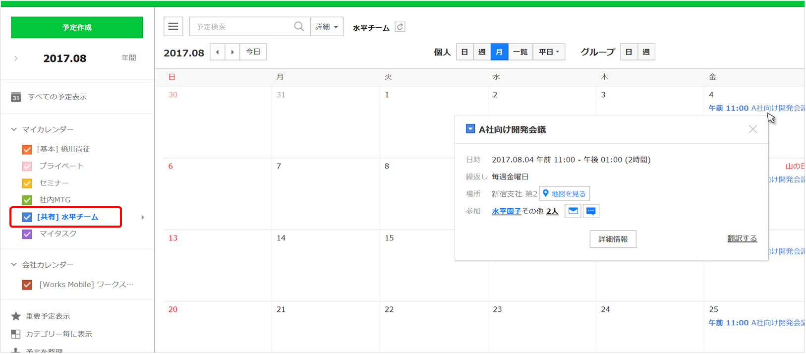This screenshot has width=806, height=354.
Task: Click 地図を見る map pin button
Action: 565,194
